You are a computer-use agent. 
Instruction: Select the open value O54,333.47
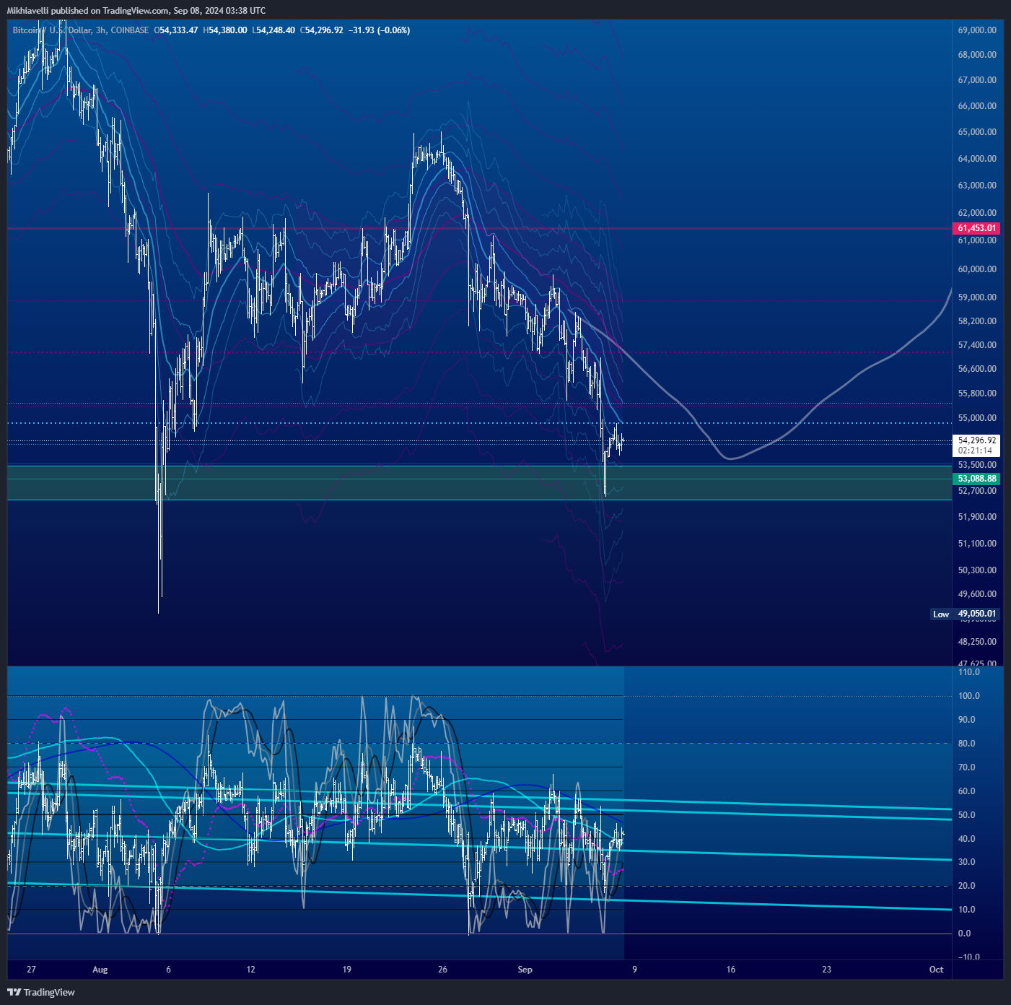pyautogui.click(x=176, y=30)
